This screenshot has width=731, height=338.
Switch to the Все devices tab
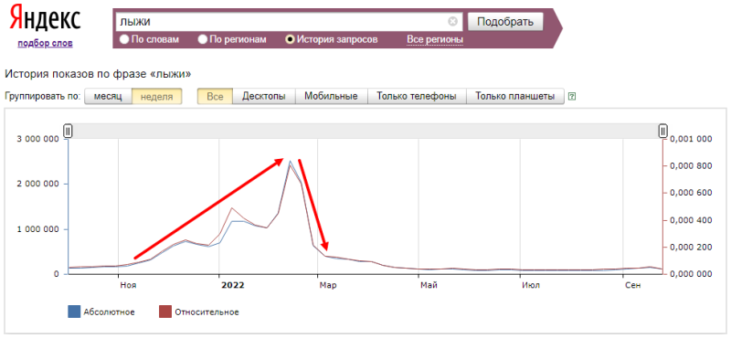point(215,97)
